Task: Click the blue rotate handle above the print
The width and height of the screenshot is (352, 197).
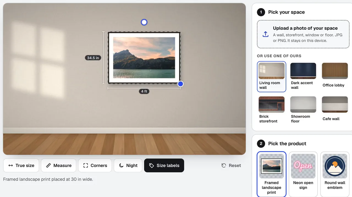Action: tap(144, 22)
